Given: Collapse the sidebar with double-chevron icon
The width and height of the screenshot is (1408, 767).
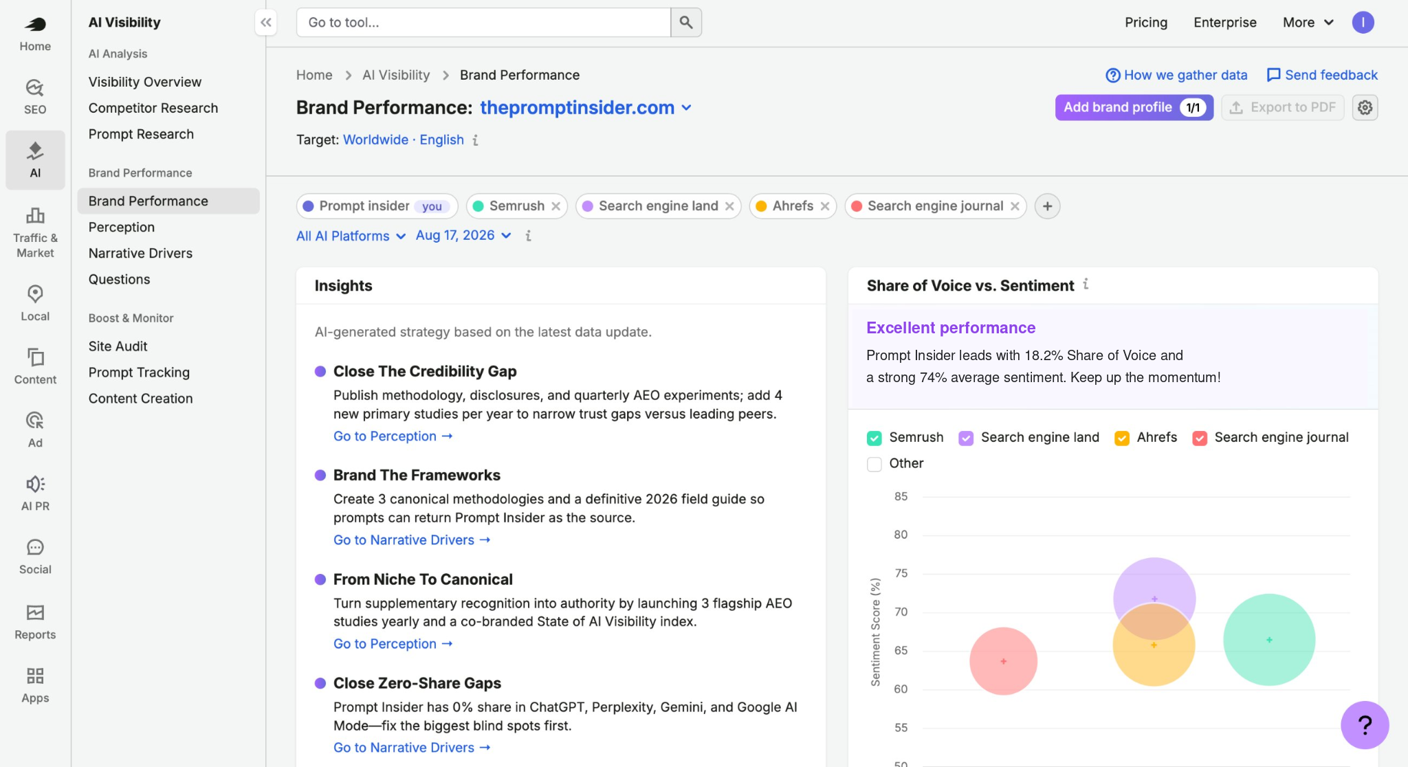Looking at the screenshot, I should (x=266, y=23).
